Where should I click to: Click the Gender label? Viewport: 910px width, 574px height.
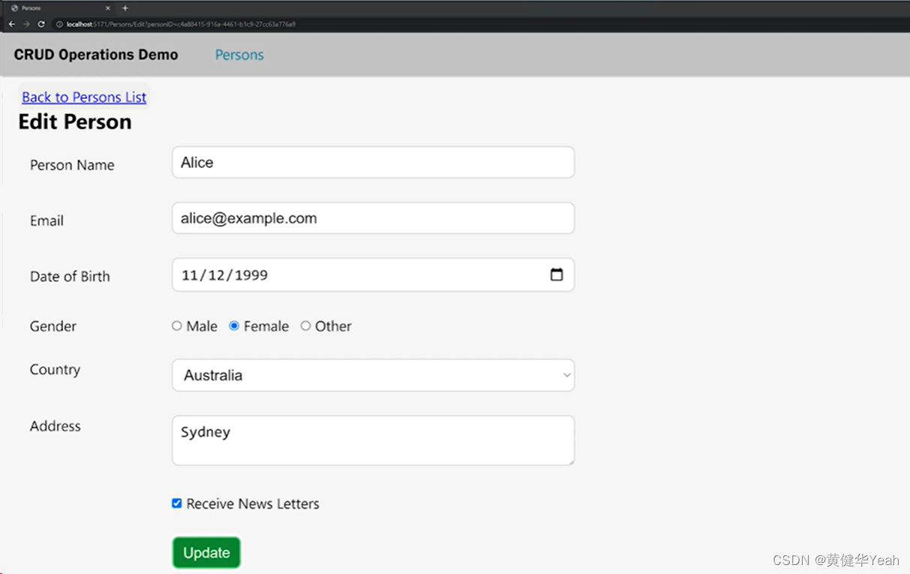[x=53, y=326]
